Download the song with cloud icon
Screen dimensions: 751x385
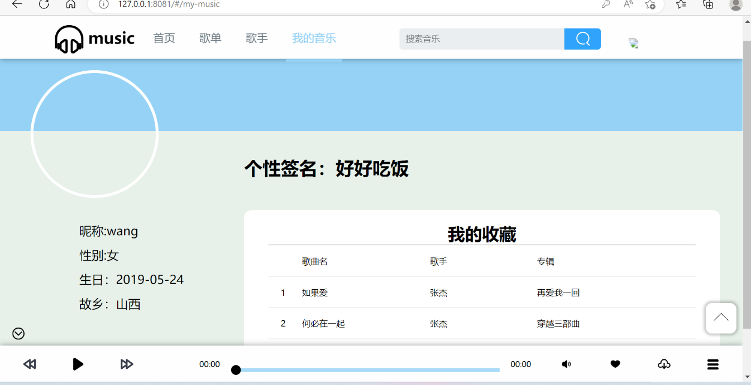664,364
